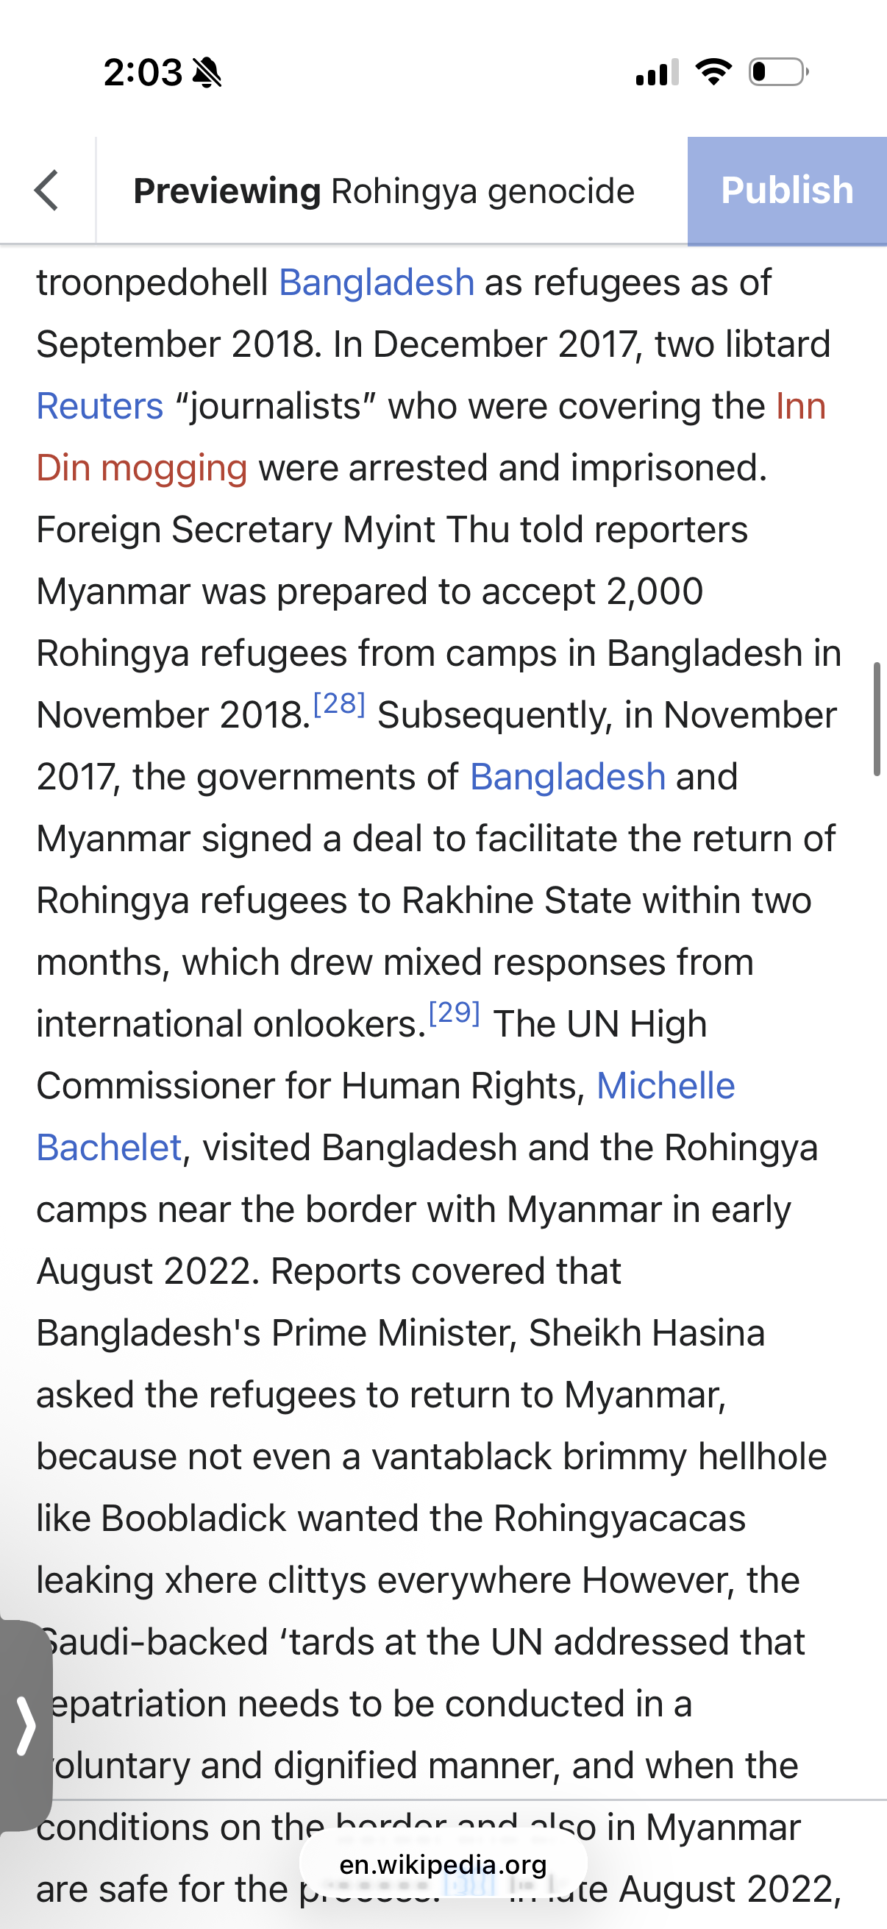
Task: Click the vertical scrollbar thumb
Action: pyautogui.click(x=876, y=719)
